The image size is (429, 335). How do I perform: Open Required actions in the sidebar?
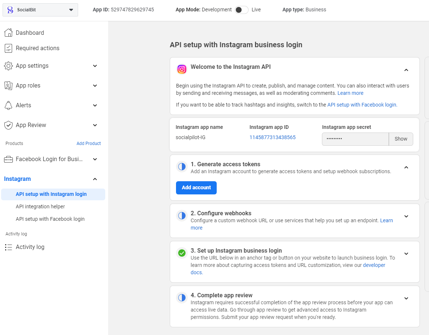pyautogui.click(x=37, y=48)
